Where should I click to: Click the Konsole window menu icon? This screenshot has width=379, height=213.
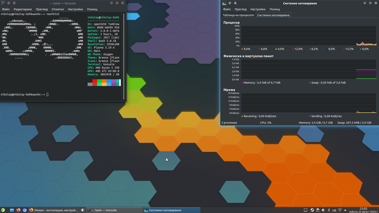(x=3, y=3)
